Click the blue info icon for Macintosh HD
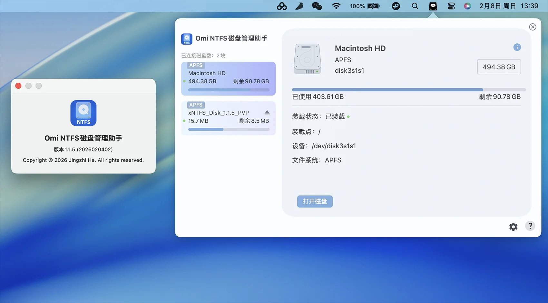548x303 pixels. click(x=517, y=47)
